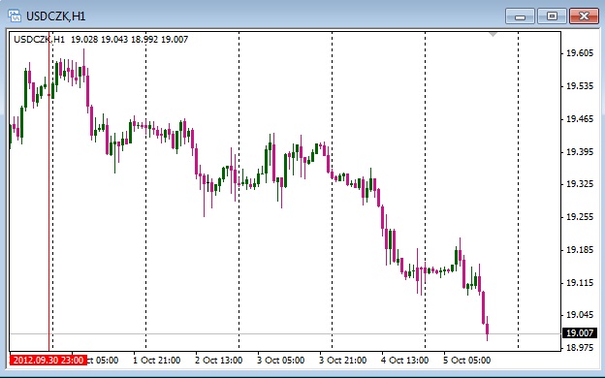
Task: Maximize the USDCZK chart window
Action: pyautogui.click(x=552, y=16)
